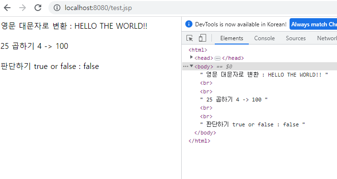The width and height of the screenshot is (337, 179).
Task: View site information icon in address bar
Action: [x=57, y=8]
